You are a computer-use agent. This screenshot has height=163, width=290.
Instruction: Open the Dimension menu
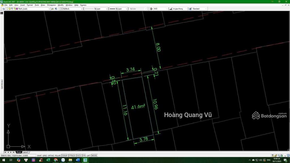[x=51, y=5]
